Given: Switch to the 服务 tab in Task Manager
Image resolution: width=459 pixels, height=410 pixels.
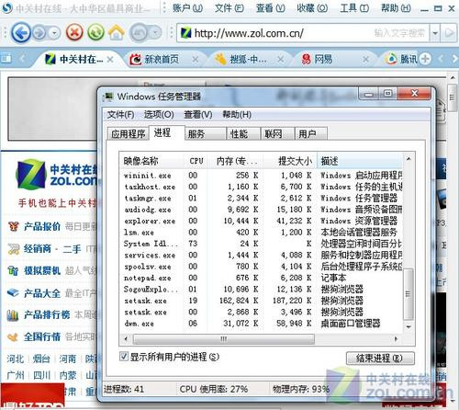Looking at the screenshot, I should (x=205, y=134).
